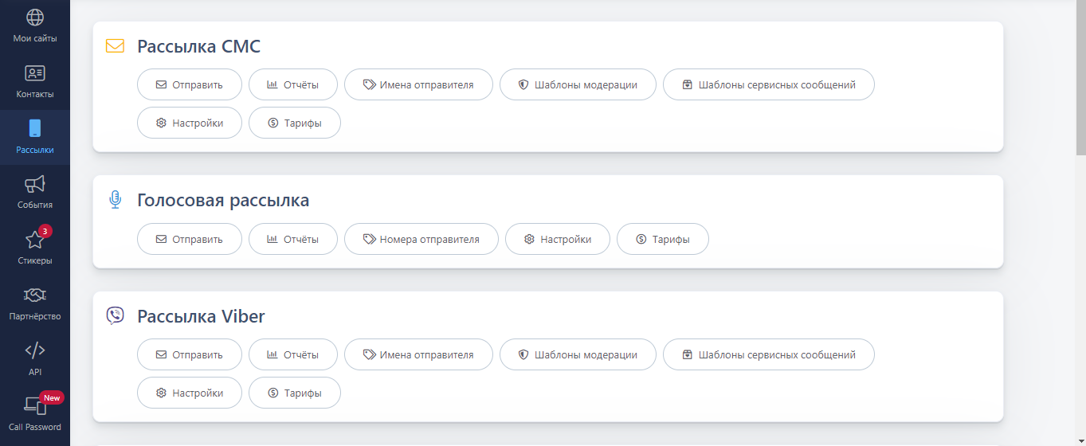Open Отчёты in the Голосовая рассылка section

293,239
